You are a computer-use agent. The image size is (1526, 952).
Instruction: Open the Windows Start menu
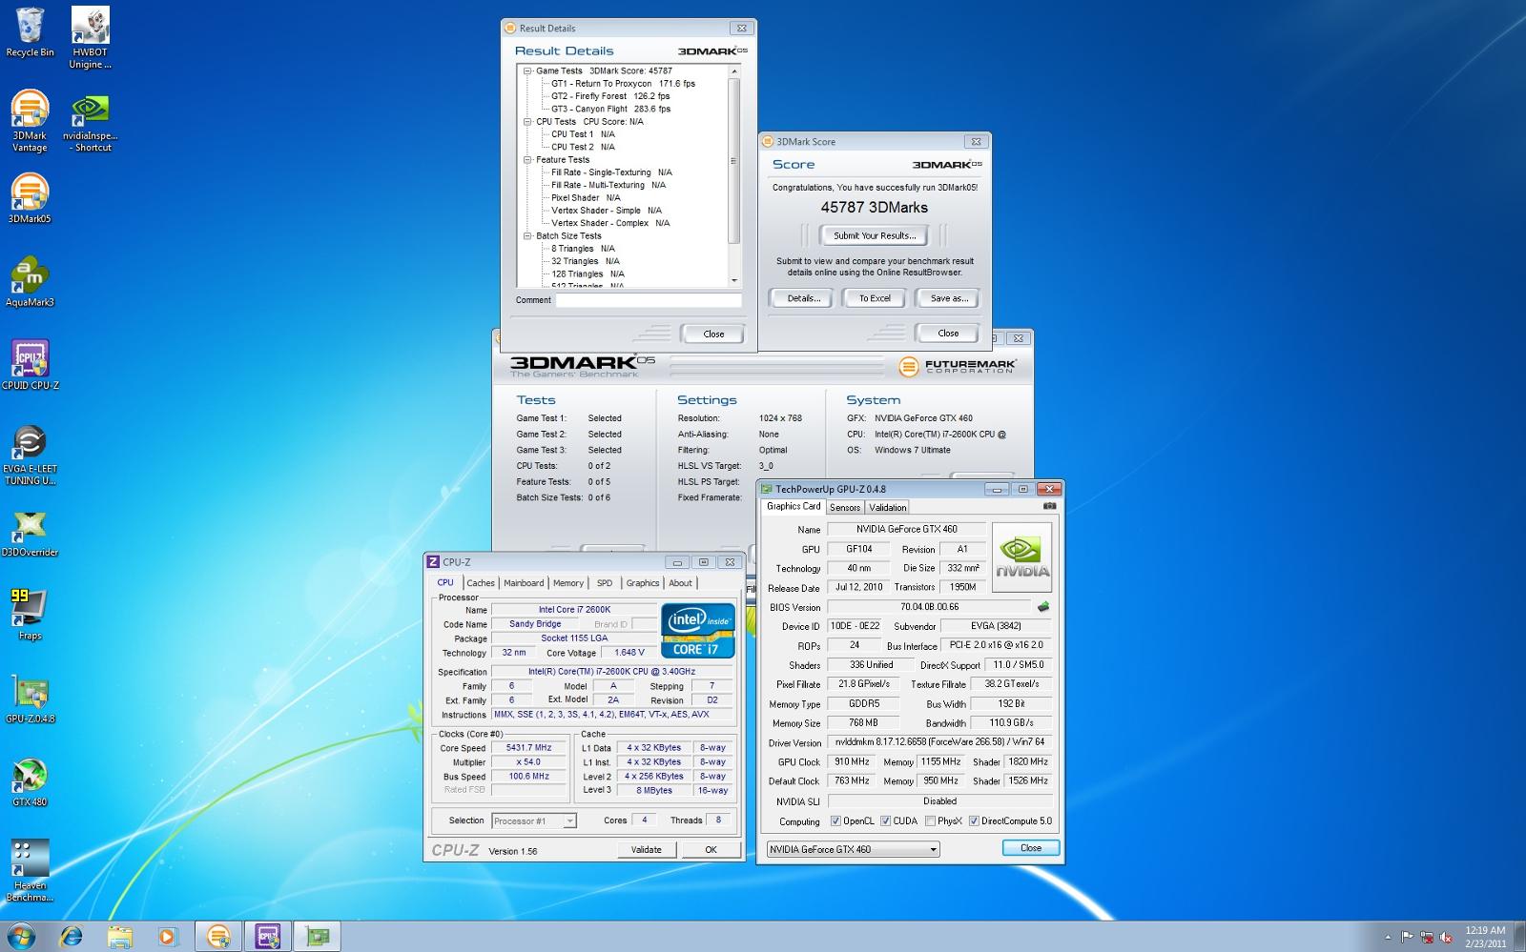coord(21,937)
